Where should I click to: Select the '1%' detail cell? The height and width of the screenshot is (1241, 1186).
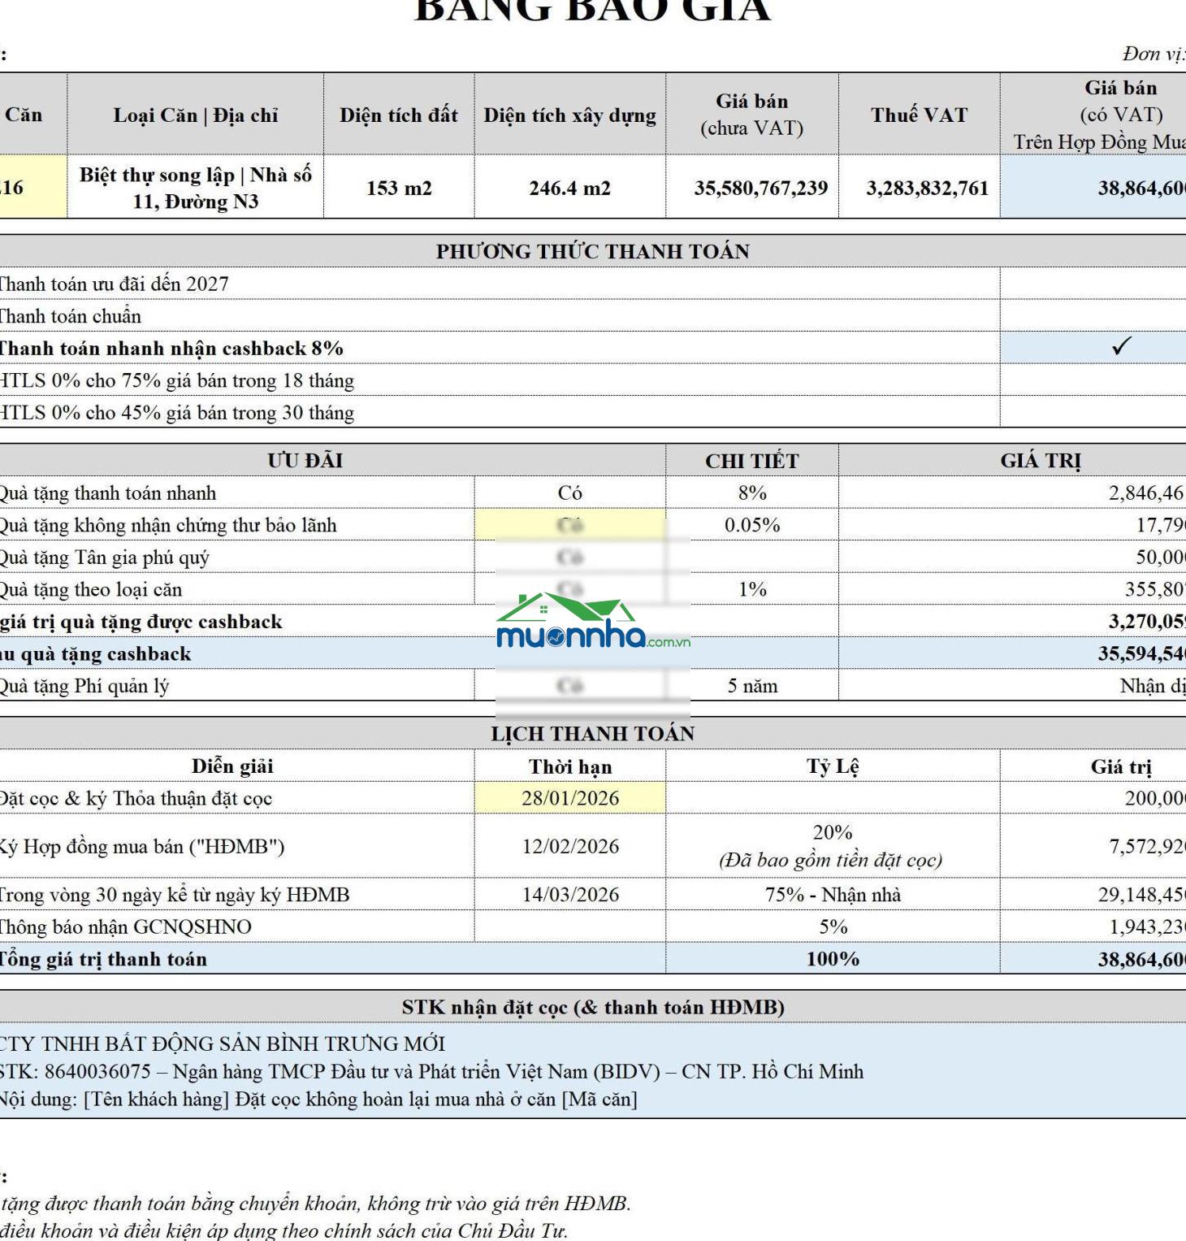pyautogui.click(x=752, y=589)
